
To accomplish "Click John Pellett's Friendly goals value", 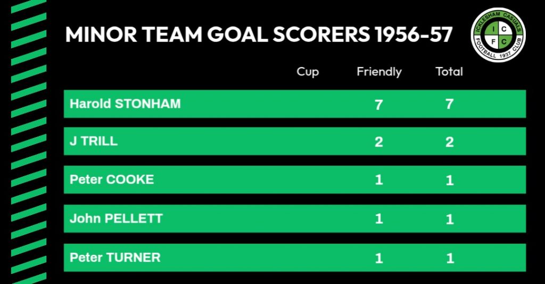I will coord(379,219).
